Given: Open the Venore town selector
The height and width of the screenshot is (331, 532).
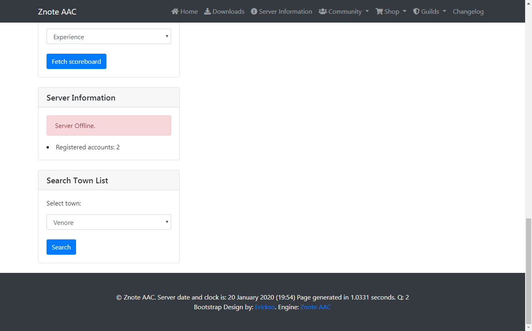Looking at the screenshot, I should tap(108, 222).
